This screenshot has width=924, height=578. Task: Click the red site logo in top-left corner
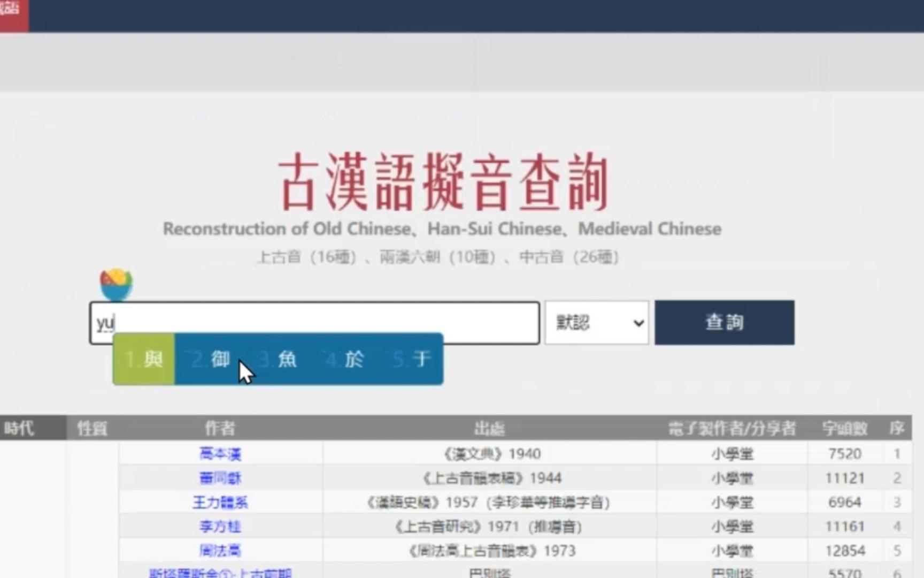coord(14,15)
